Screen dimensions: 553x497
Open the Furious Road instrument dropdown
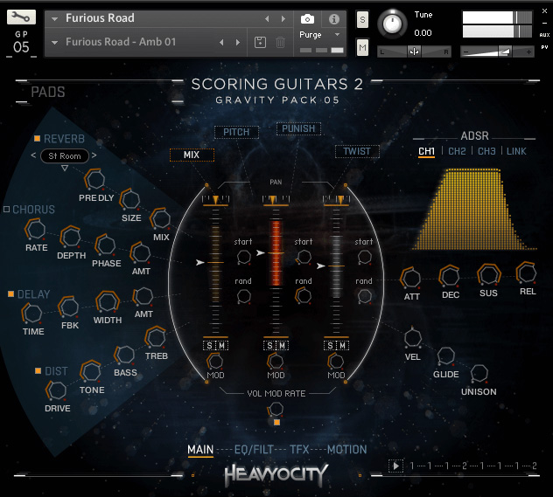pos(54,19)
